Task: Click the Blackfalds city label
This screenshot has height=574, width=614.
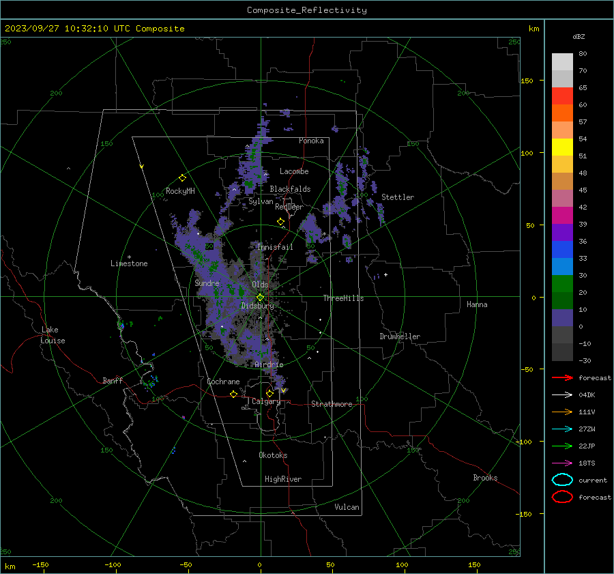Action: coord(290,189)
